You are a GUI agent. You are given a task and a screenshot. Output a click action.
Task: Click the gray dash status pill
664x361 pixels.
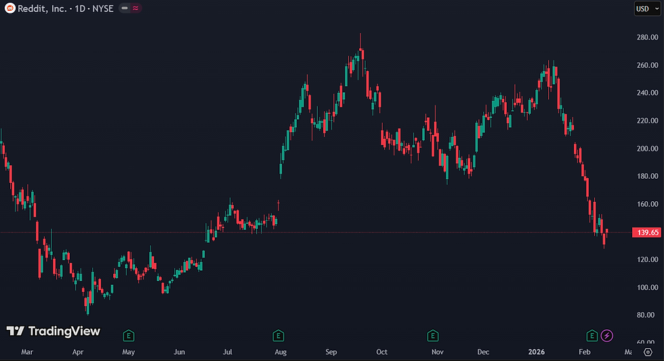[x=125, y=8]
